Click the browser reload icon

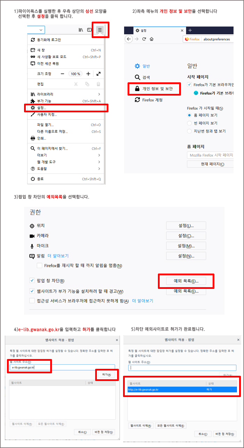[x=144, y=39]
